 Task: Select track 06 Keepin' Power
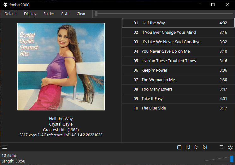(178, 70)
